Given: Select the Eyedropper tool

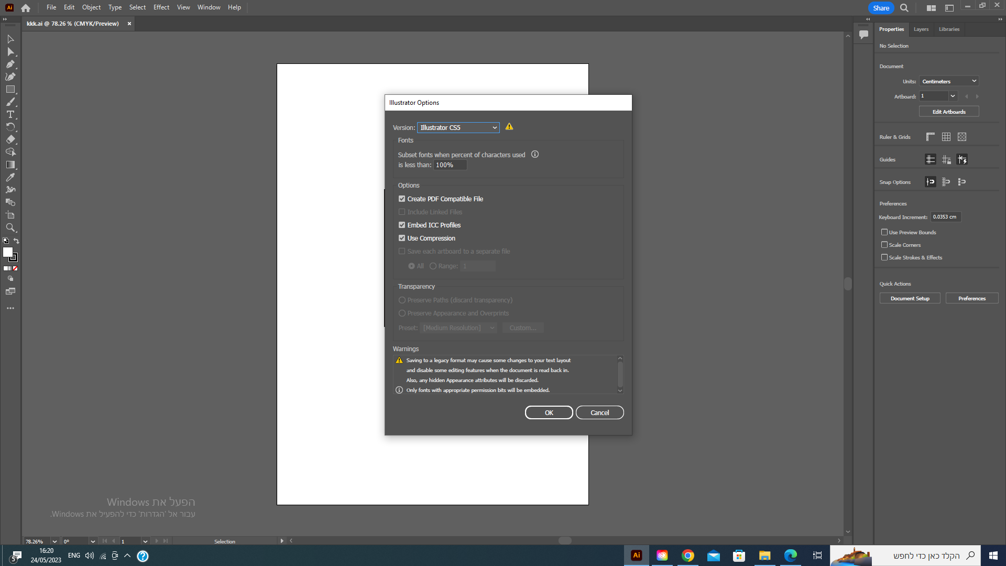Looking at the screenshot, I should (x=10, y=177).
